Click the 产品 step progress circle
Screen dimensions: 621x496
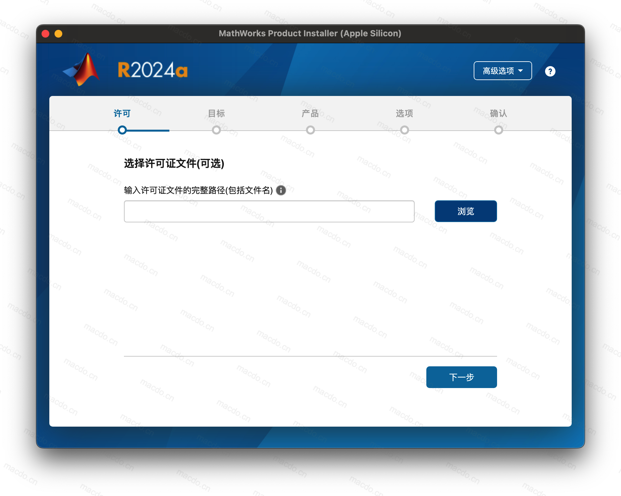tap(310, 130)
